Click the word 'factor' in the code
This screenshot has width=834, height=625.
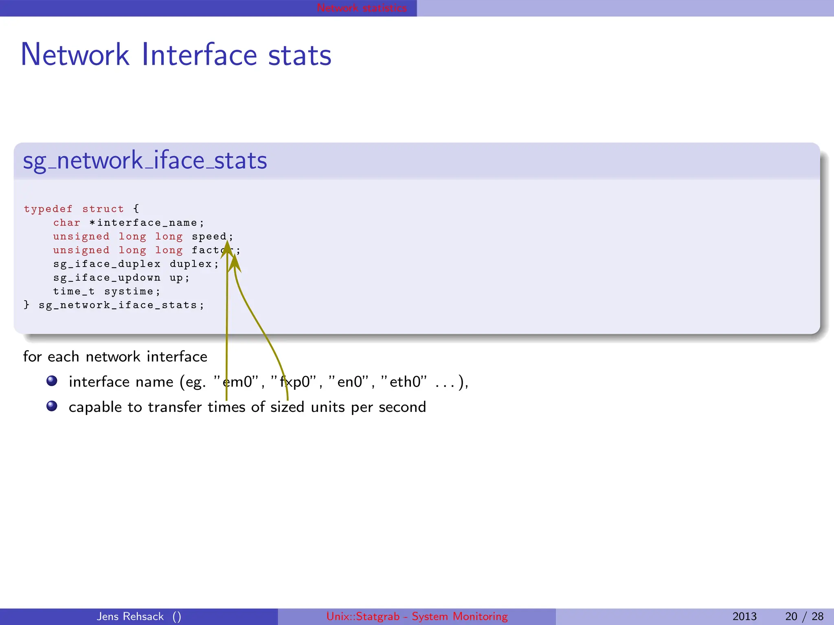tap(213, 250)
